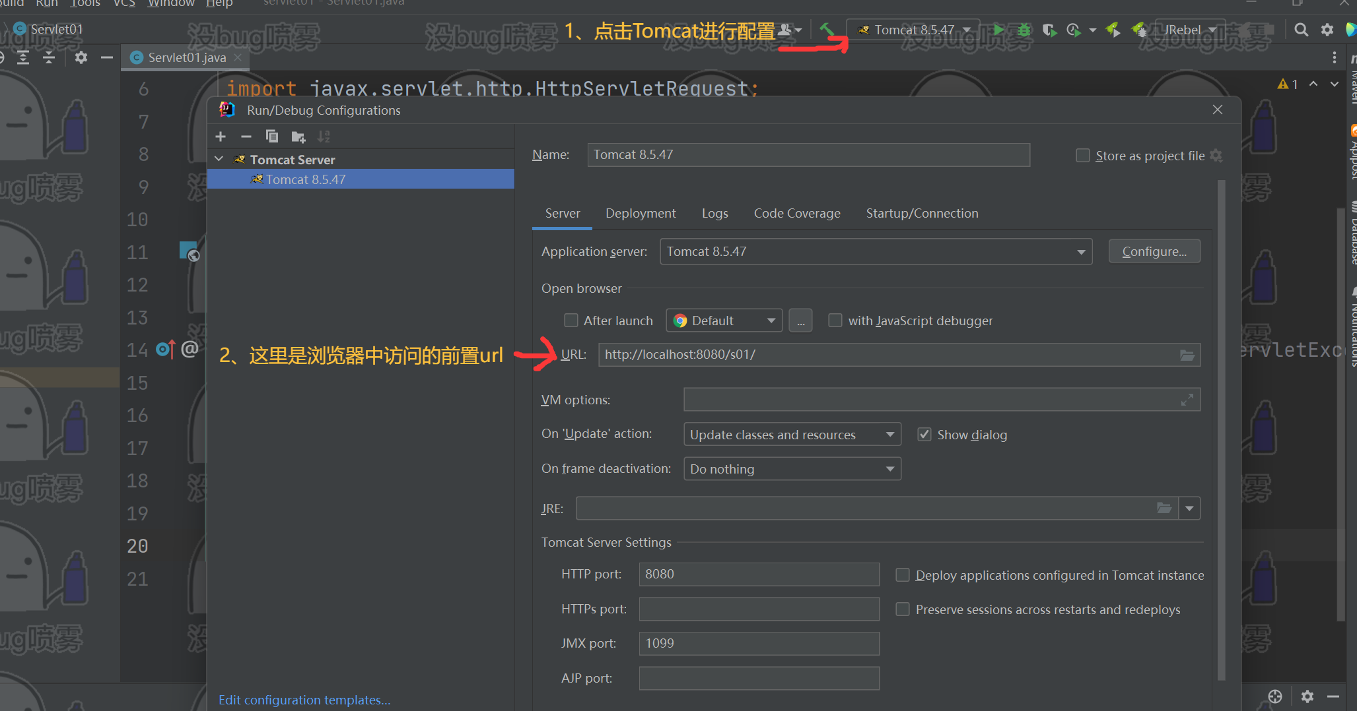Viewport: 1357px width, 711px height.
Task: Start debugging with the green bug icon
Action: 1024,30
